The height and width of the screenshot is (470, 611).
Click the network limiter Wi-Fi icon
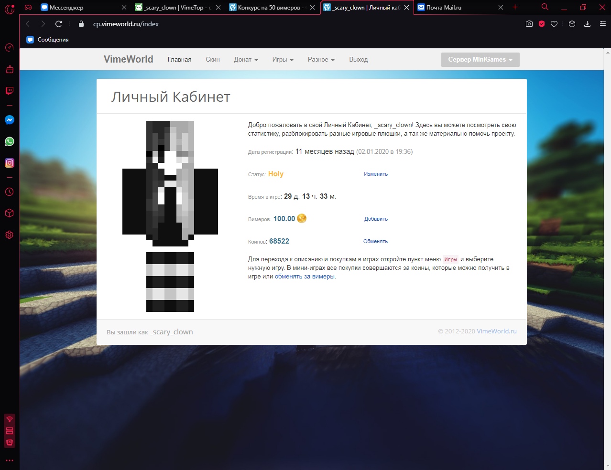(x=10, y=419)
